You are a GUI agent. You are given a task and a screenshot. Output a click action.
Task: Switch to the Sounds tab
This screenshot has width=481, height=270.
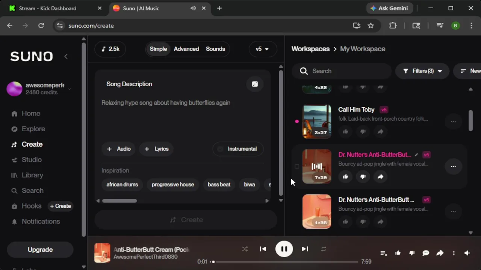coord(215,49)
